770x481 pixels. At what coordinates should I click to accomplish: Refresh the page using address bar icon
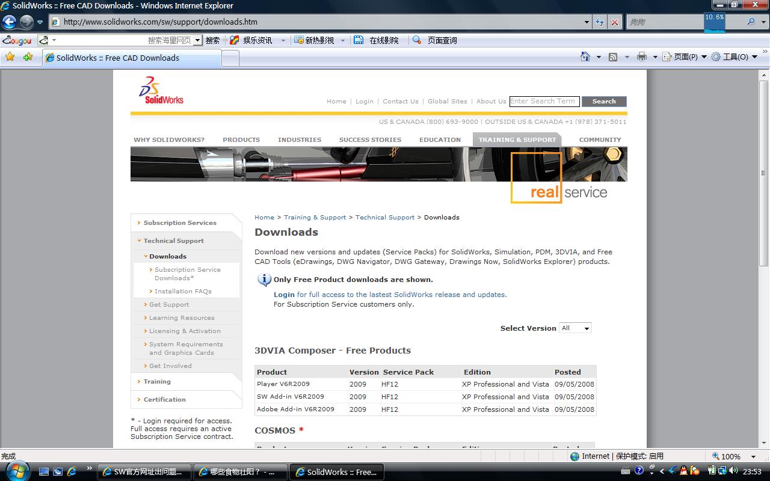point(600,22)
